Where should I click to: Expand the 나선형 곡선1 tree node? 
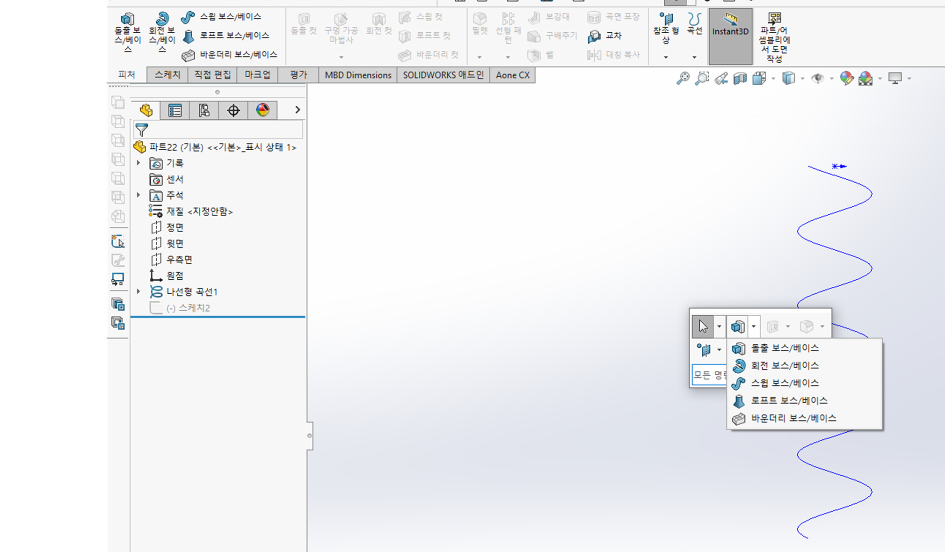pos(138,291)
